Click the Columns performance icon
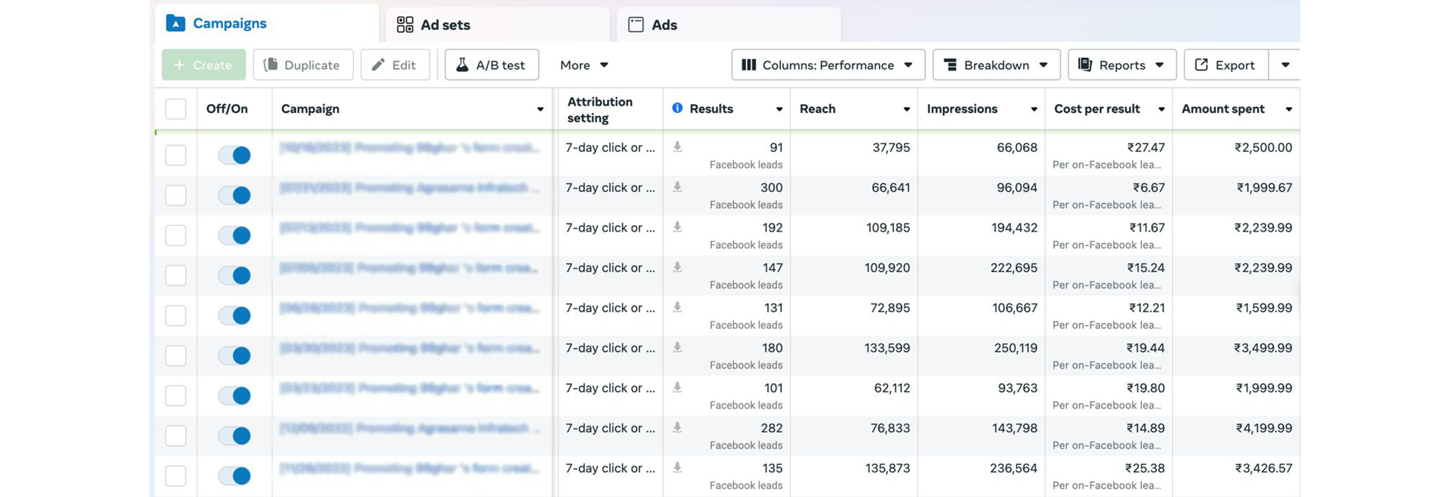Viewport: 1450px width, 497px height. pos(749,65)
